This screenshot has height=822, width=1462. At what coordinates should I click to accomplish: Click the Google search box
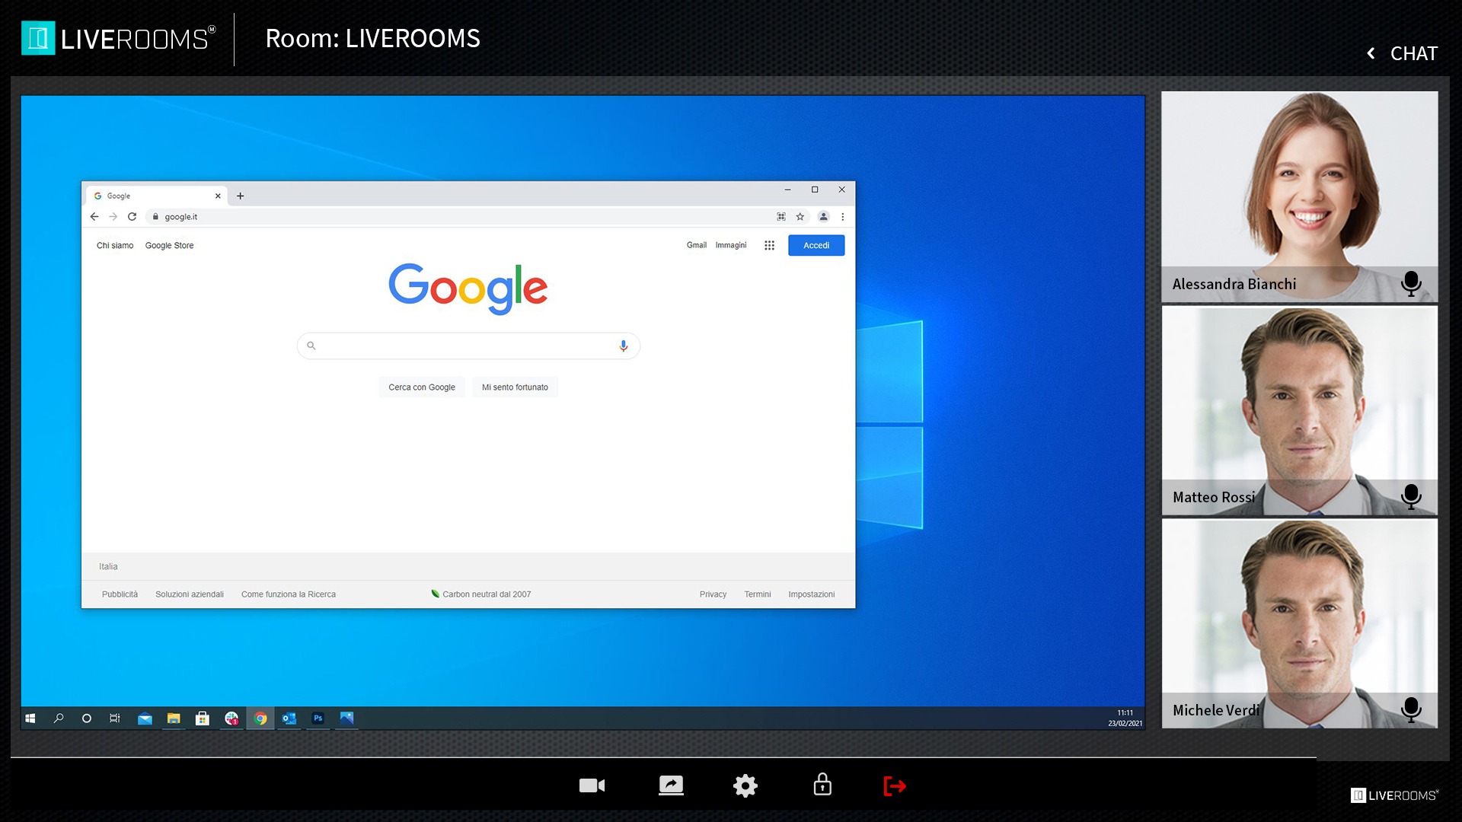(468, 346)
